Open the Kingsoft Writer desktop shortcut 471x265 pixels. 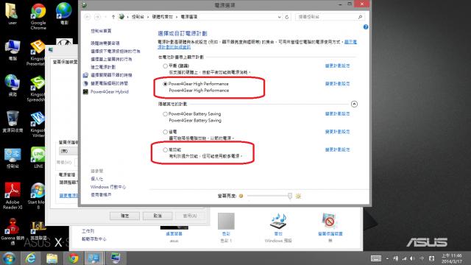click(x=38, y=124)
